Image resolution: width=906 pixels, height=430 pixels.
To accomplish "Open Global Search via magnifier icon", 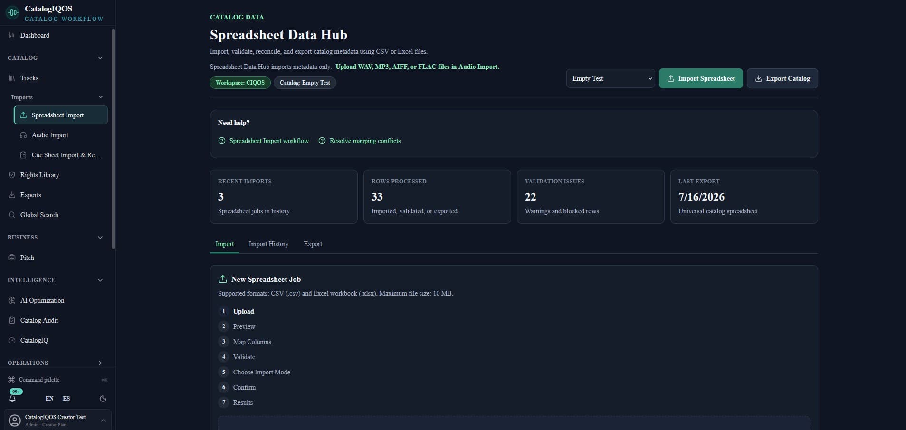I will click(12, 215).
